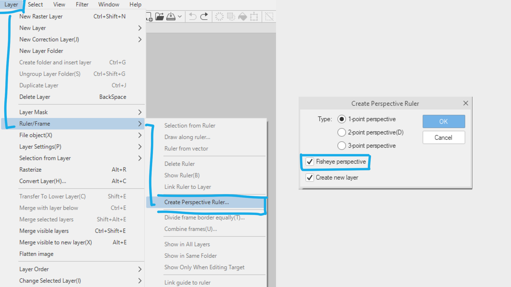Disable the Create new layer checkbox
511x287 pixels.
310,178
